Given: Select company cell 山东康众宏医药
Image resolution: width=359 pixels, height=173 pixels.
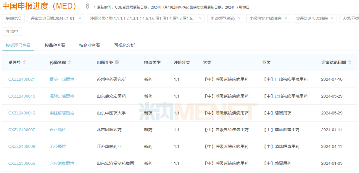Looking at the screenshot, I should click(111, 96).
